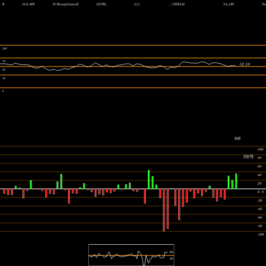The height and width of the screenshot is (266, 266).
Task: Click the 100 level label in RSI panel
Action: click(x=4, y=48)
